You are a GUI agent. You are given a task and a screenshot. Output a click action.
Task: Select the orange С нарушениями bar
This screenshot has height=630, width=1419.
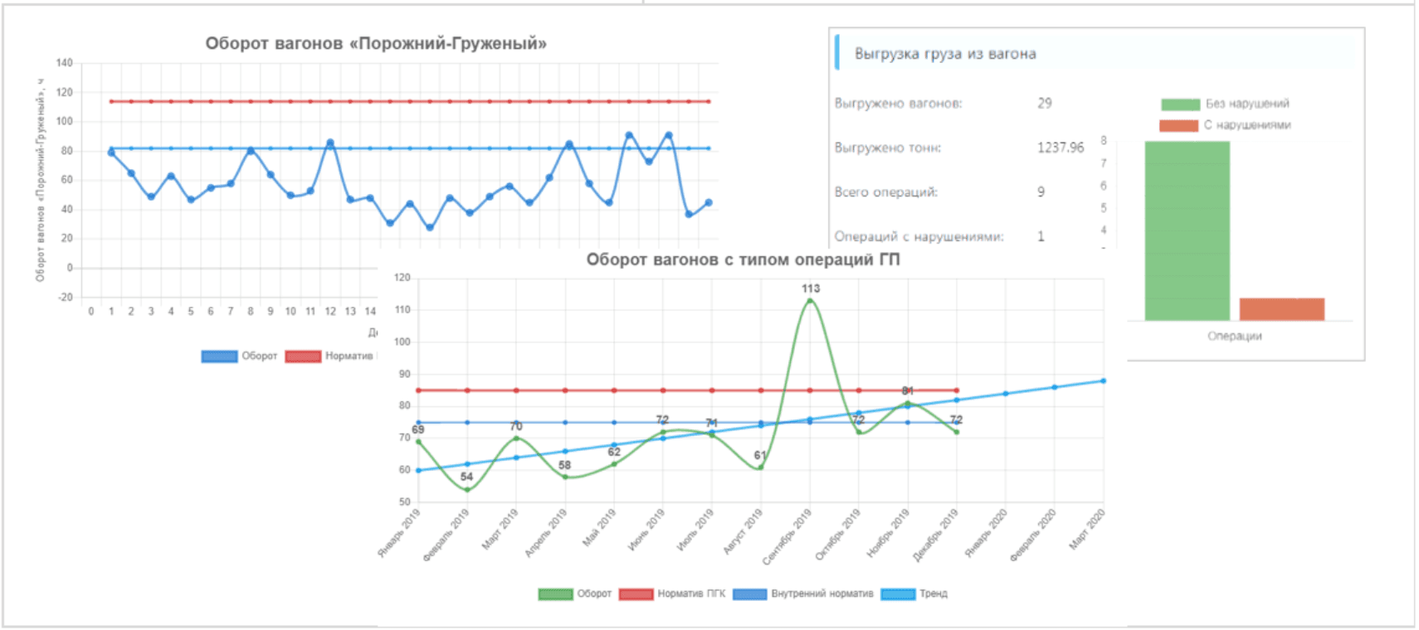(x=1282, y=309)
